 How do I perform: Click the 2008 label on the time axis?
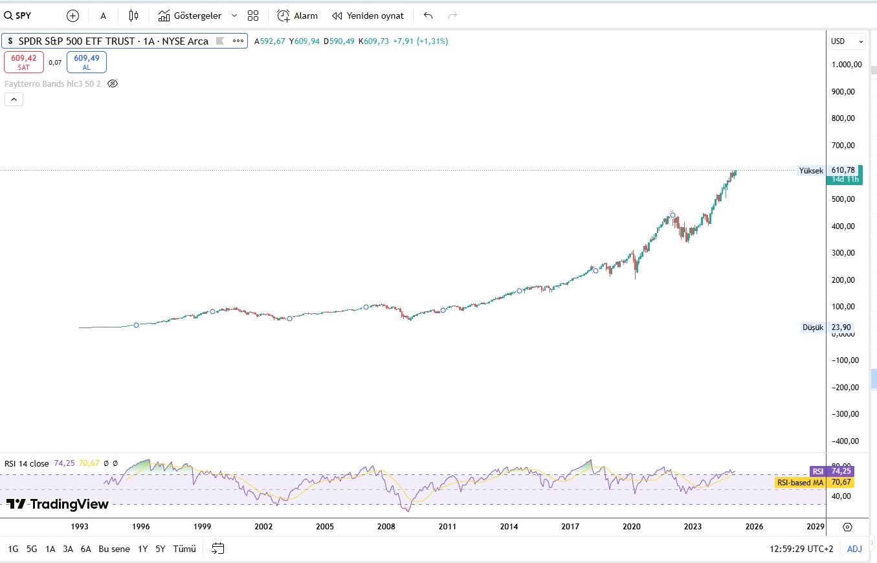(x=386, y=527)
